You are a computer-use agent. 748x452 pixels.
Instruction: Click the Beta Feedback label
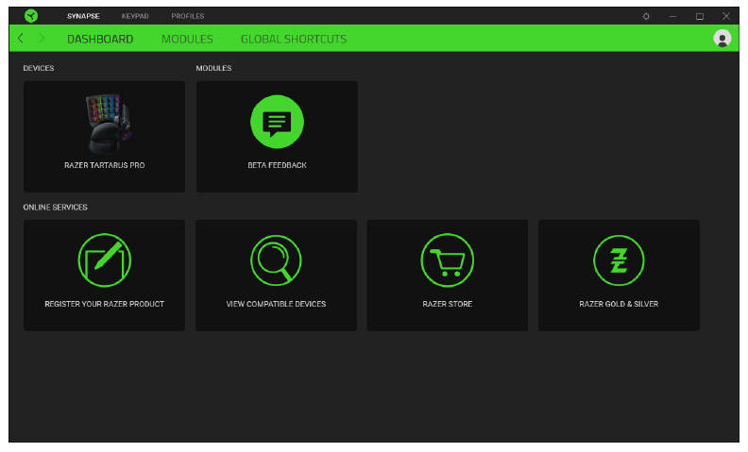point(277,165)
